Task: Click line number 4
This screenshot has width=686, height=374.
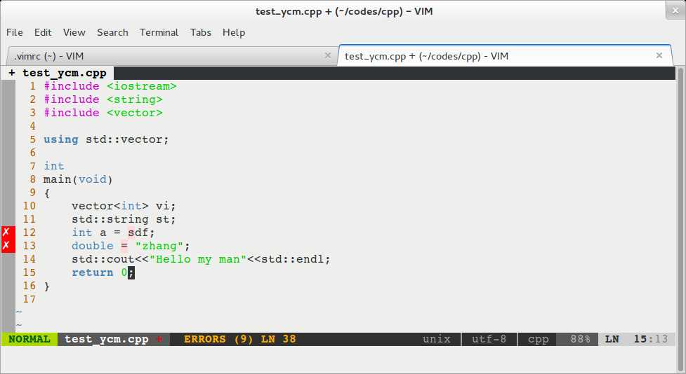Action: tap(33, 126)
